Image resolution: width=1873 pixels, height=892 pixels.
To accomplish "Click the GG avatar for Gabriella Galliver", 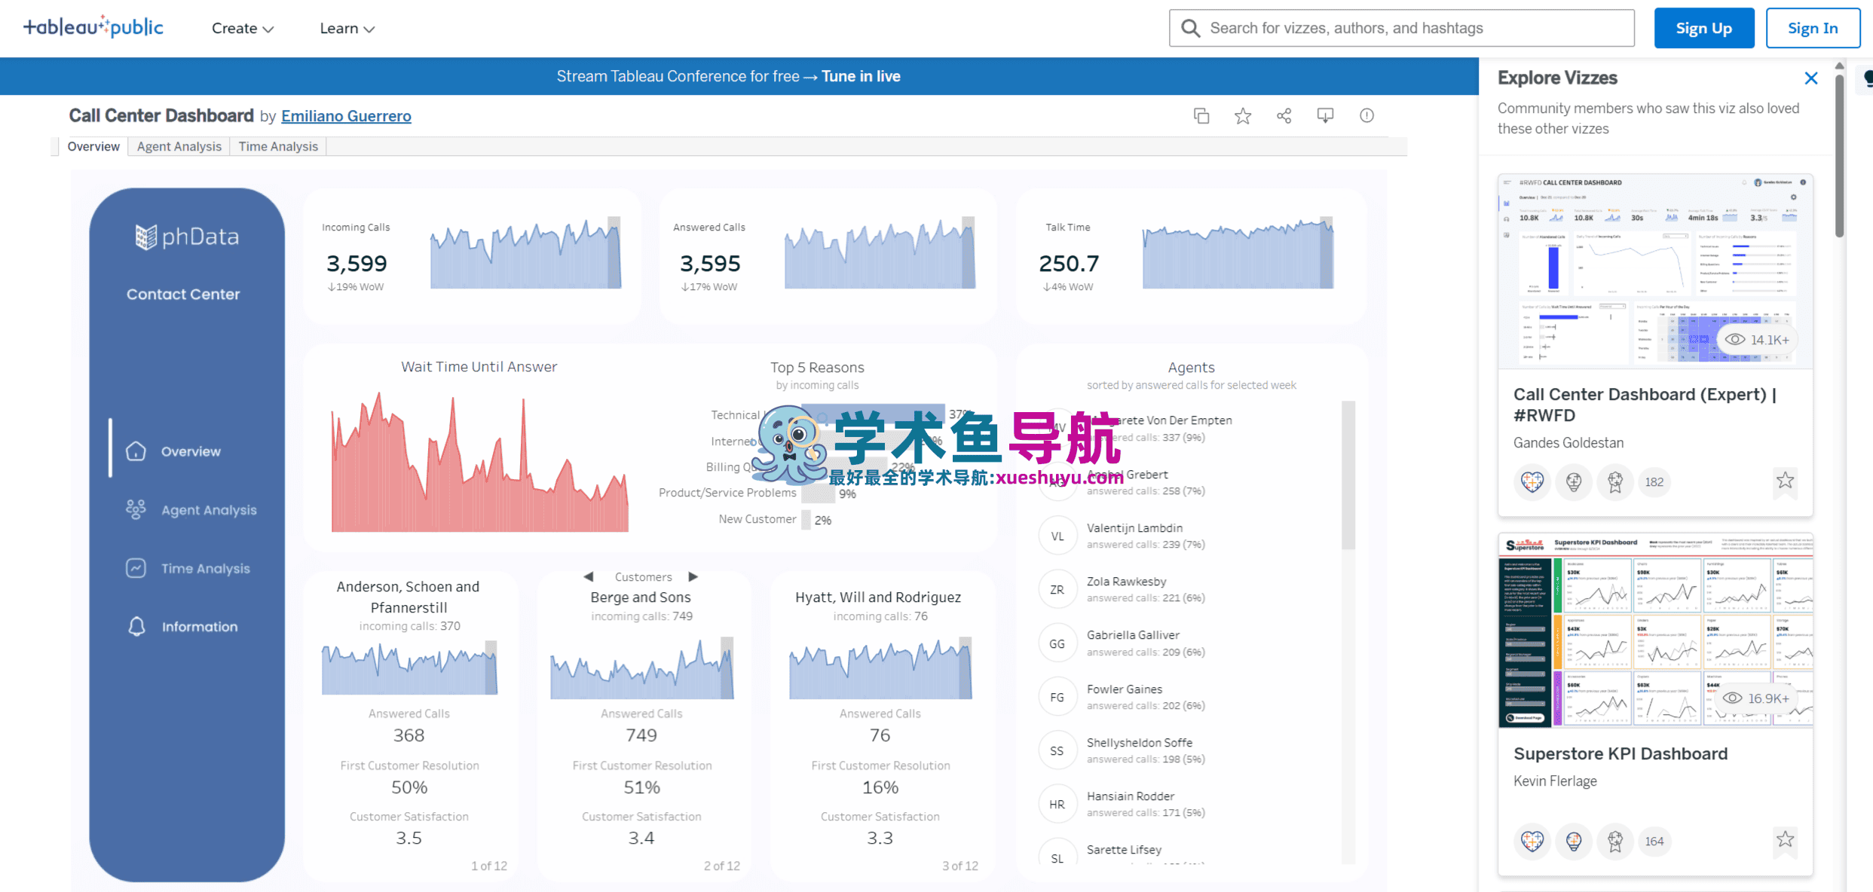I will [x=1057, y=644].
